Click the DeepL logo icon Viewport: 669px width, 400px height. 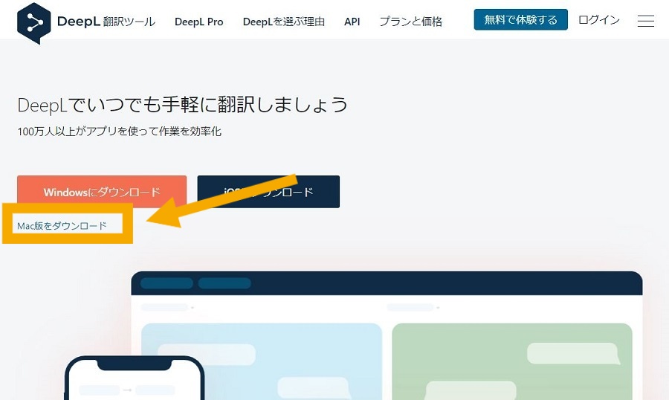tap(33, 23)
